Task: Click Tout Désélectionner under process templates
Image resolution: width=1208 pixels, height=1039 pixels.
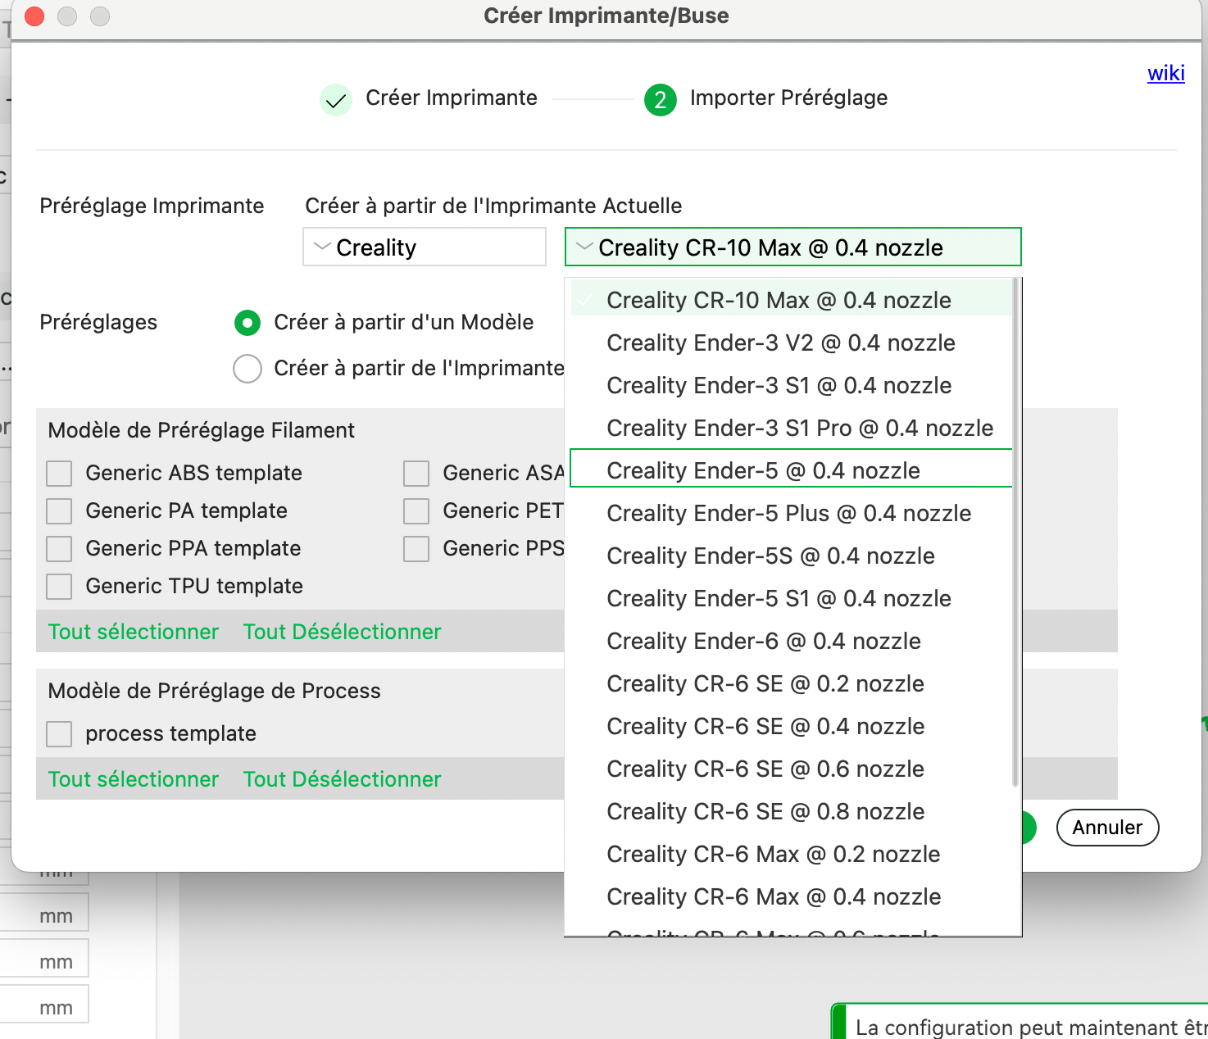Action: (x=342, y=779)
